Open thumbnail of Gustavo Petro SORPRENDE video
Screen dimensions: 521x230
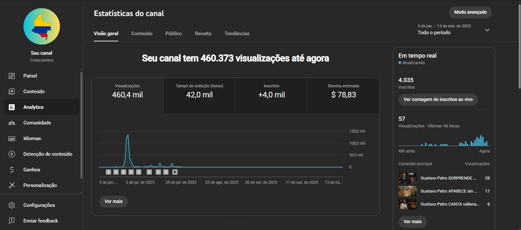pos(408,178)
